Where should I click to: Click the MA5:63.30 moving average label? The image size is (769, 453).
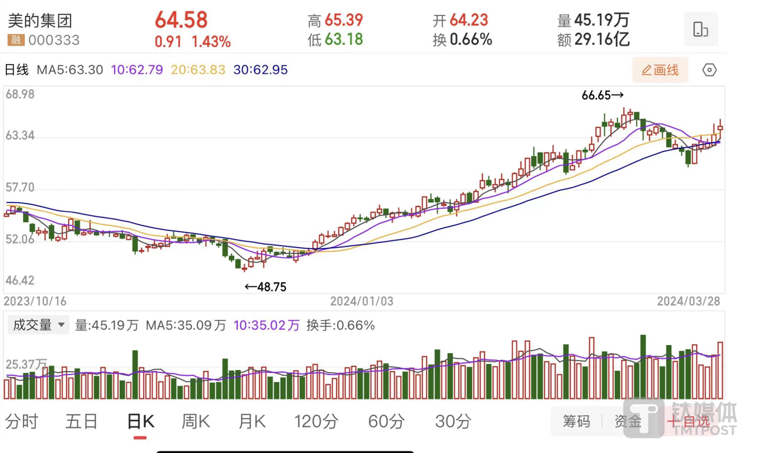(70, 70)
